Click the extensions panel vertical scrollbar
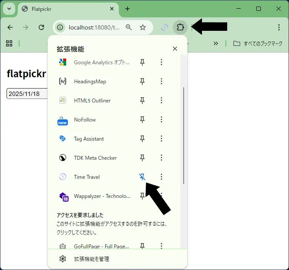 point(184,135)
